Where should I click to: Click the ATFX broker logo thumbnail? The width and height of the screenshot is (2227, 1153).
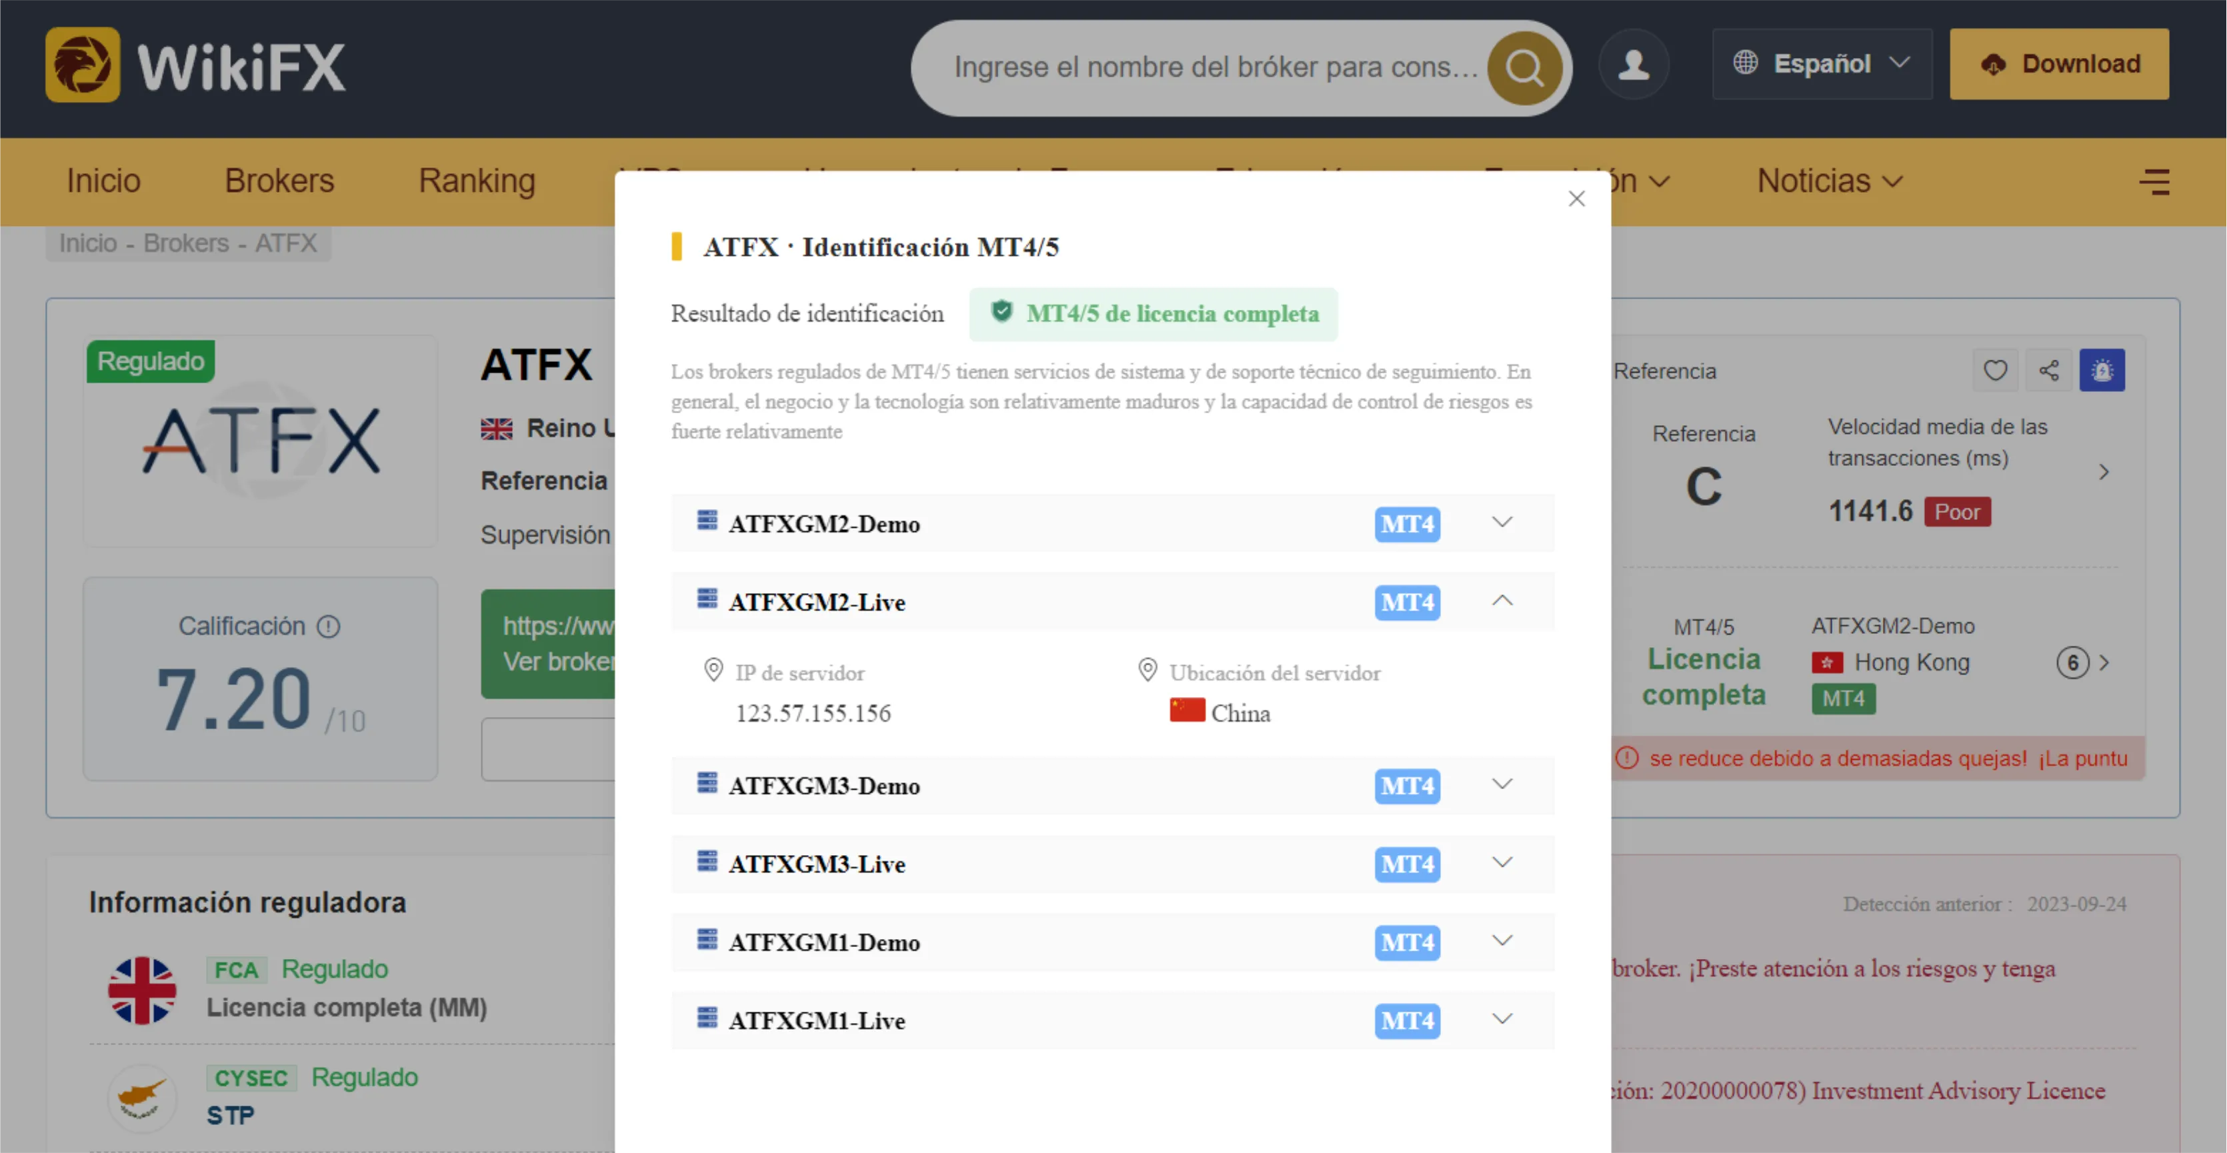pos(260,441)
